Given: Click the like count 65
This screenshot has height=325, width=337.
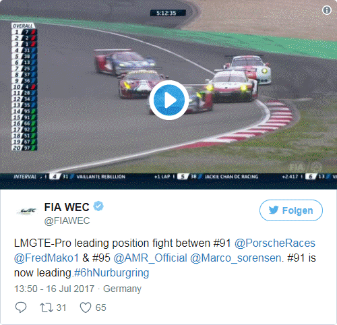Looking at the screenshot, I should pyautogui.click(x=100, y=307).
